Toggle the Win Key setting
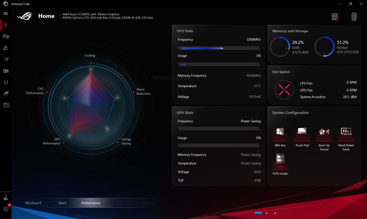The width and height of the screenshot is (367, 219). coord(280,137)
